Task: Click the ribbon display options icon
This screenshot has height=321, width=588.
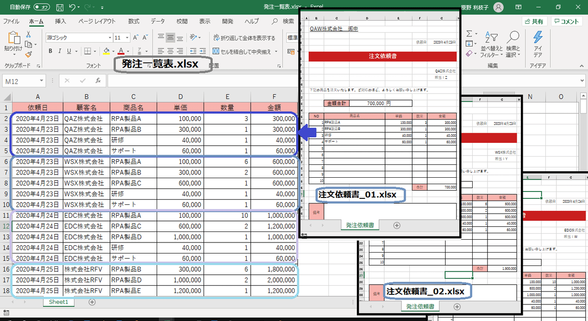Action: click(x=518, y=7)
